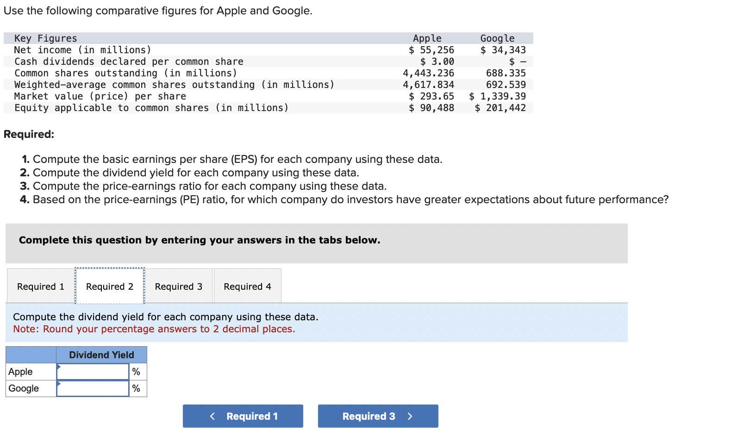Image resolution: width=737 pixels, height=448 pixels.
Task: Click the Required: heading
Action: click(29, 134)
